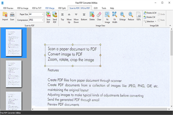
Task: Click the Import folder icon
Action: pyautogui.click(x=5, y=15)
